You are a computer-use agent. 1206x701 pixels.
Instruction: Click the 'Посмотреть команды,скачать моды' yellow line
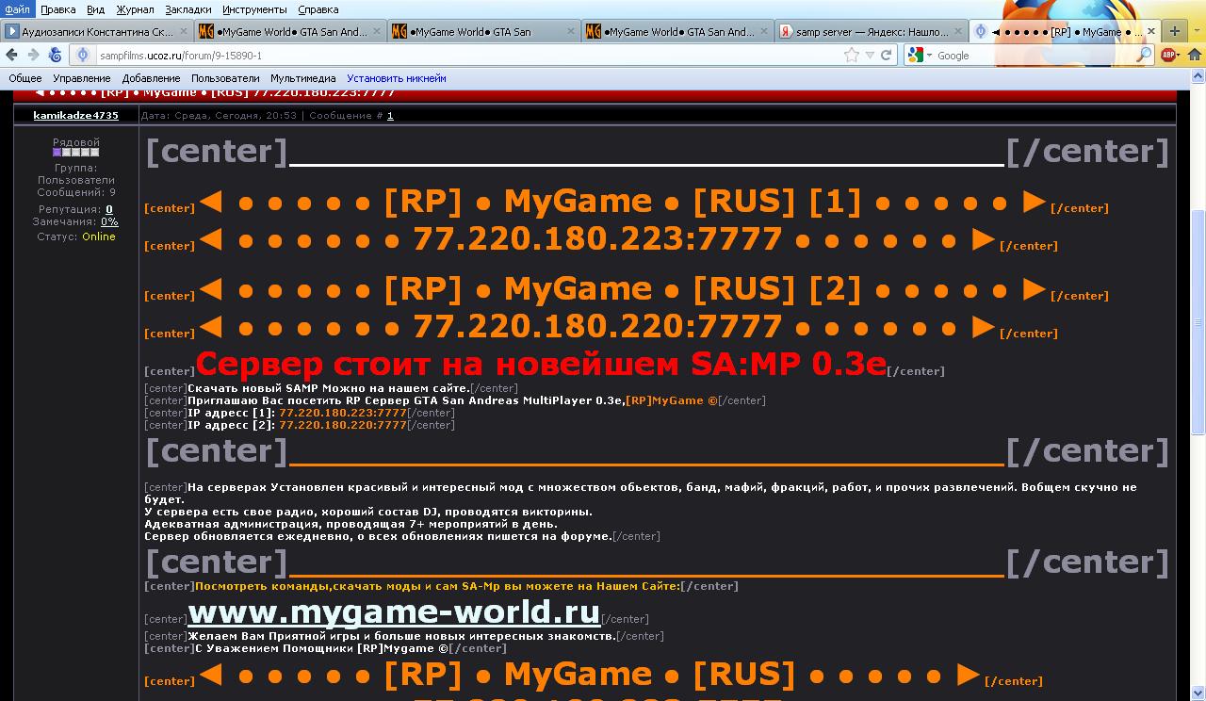[437, 586]
